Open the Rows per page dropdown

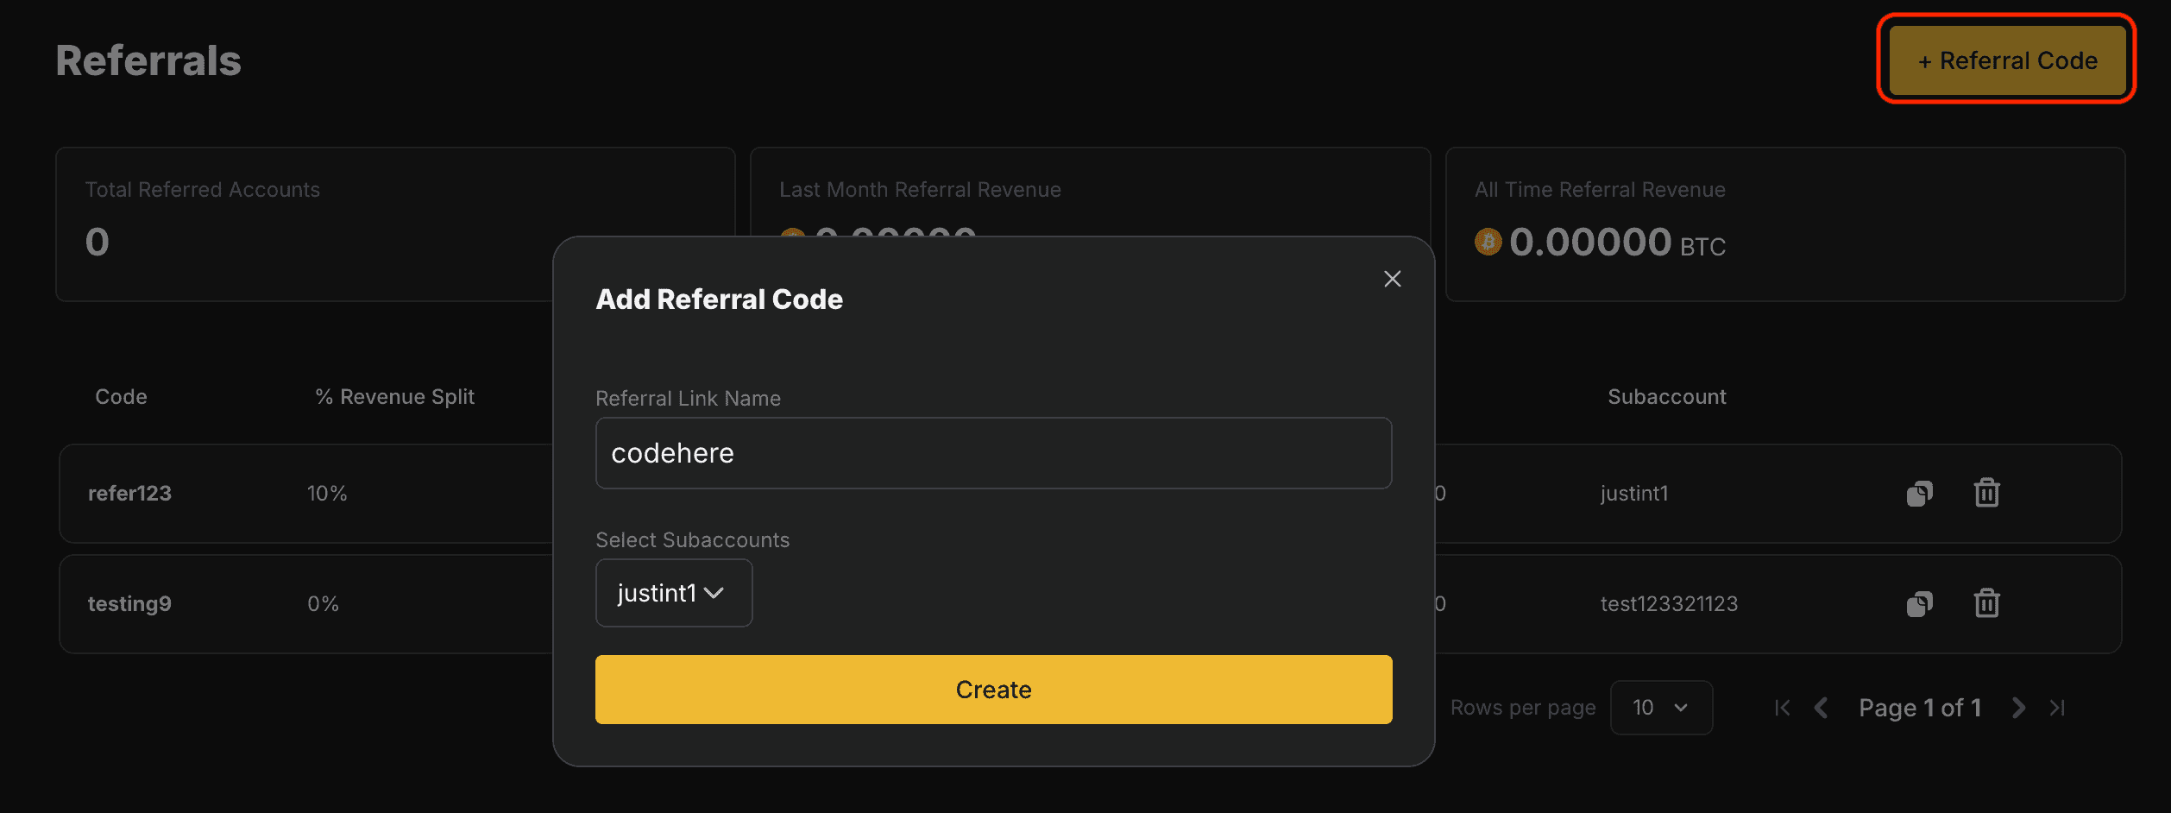(x=1661, y=708)
